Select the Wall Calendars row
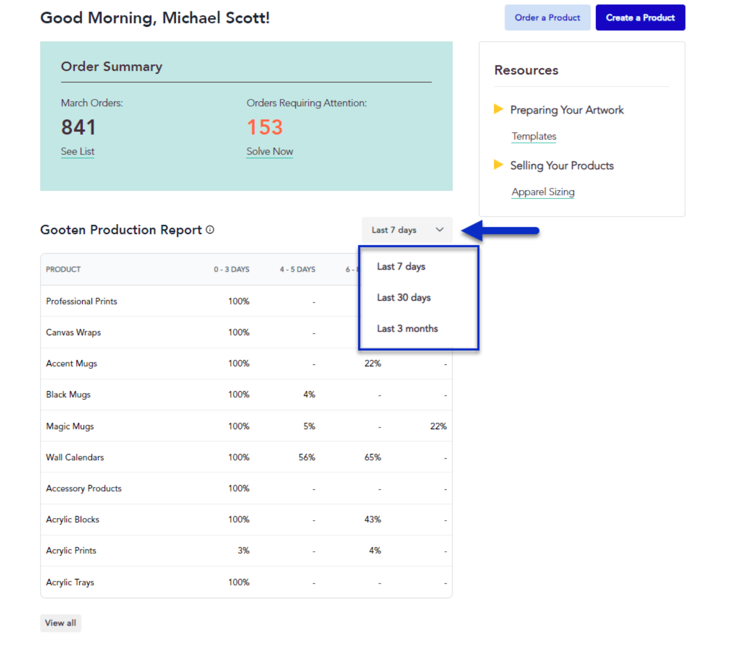 tap(246, 457)
